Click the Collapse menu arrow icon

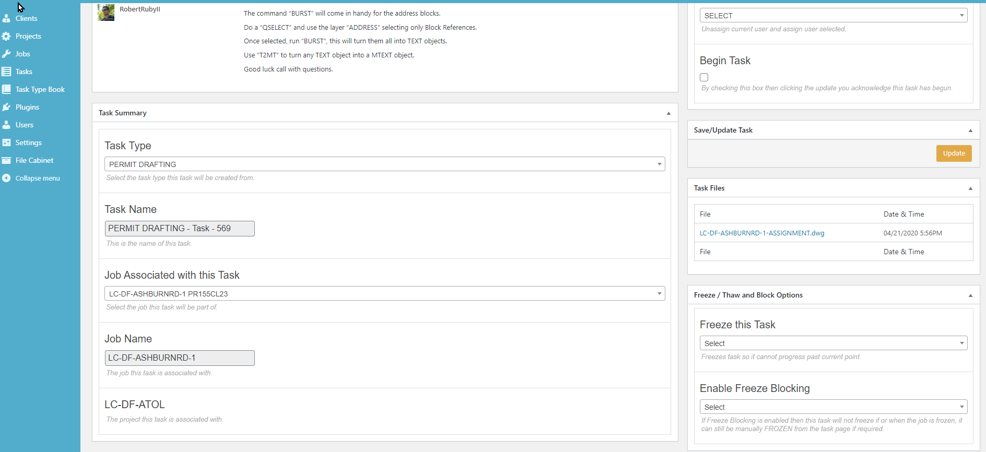click(x=6, y=178)
